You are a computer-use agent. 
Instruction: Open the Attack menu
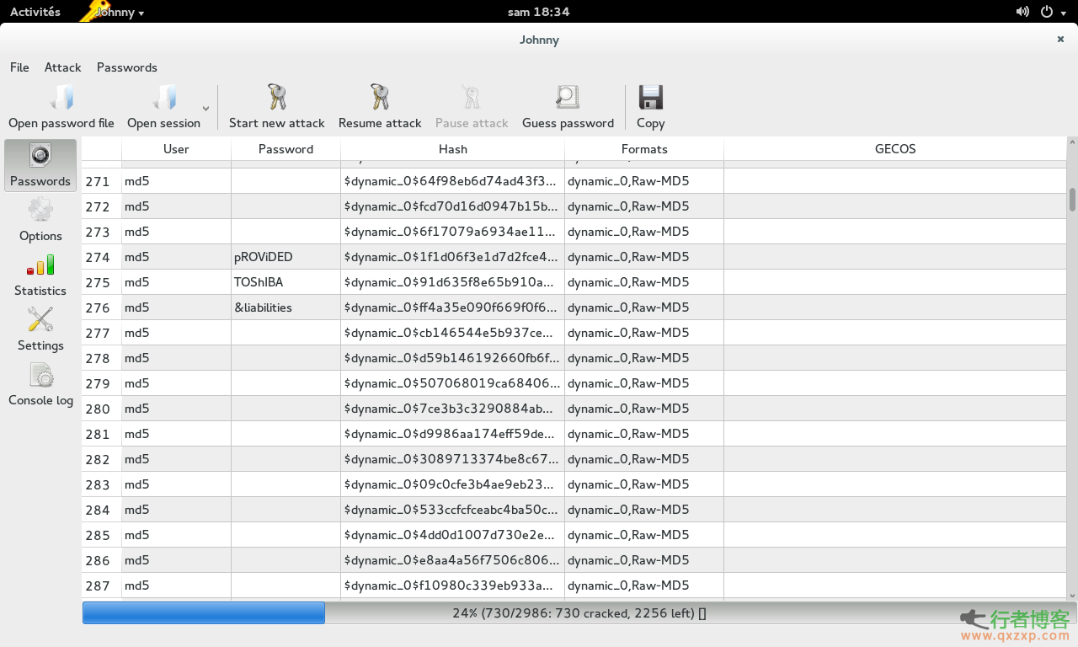click(x=63, y=67)
